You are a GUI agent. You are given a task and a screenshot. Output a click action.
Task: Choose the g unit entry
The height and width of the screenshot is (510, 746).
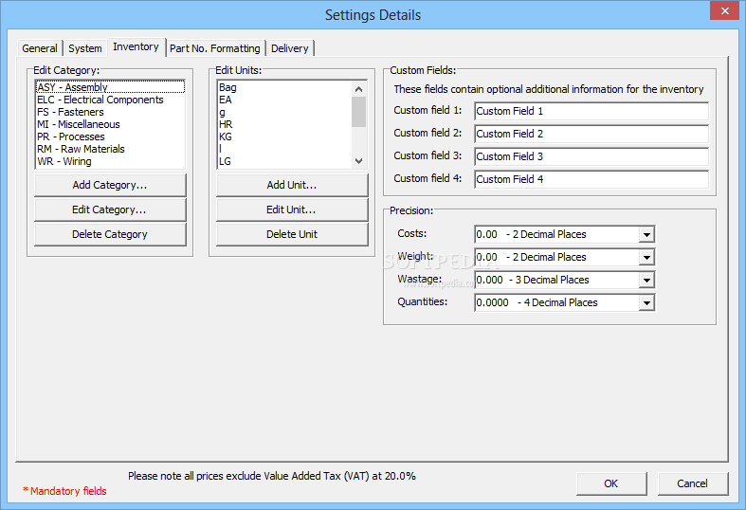click(284, 112)
